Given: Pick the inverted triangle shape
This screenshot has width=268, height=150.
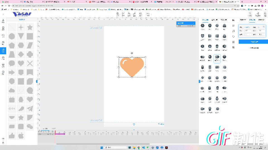Looking at the screenshot, I should (x=21, y=36).
